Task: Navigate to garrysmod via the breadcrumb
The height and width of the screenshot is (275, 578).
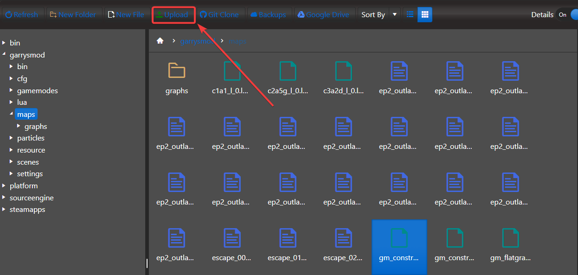Action: pos(198,41)
